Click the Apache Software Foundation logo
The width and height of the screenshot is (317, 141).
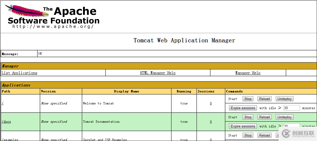pos(52,16)
